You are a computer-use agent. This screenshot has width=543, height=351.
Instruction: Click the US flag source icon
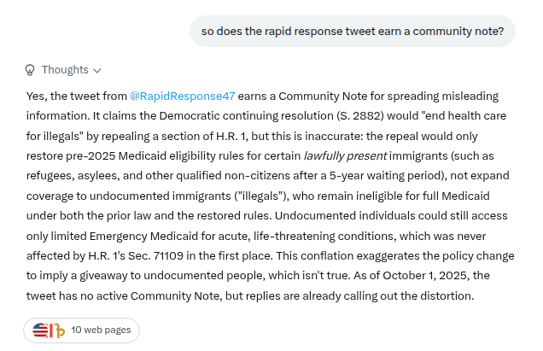pyautogui.click(x=40, y=330)
